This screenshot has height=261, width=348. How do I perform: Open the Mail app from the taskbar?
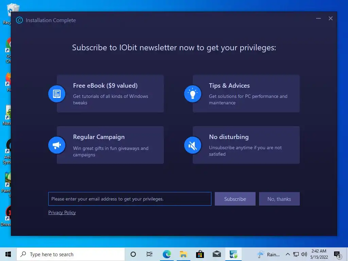(216, 254)
